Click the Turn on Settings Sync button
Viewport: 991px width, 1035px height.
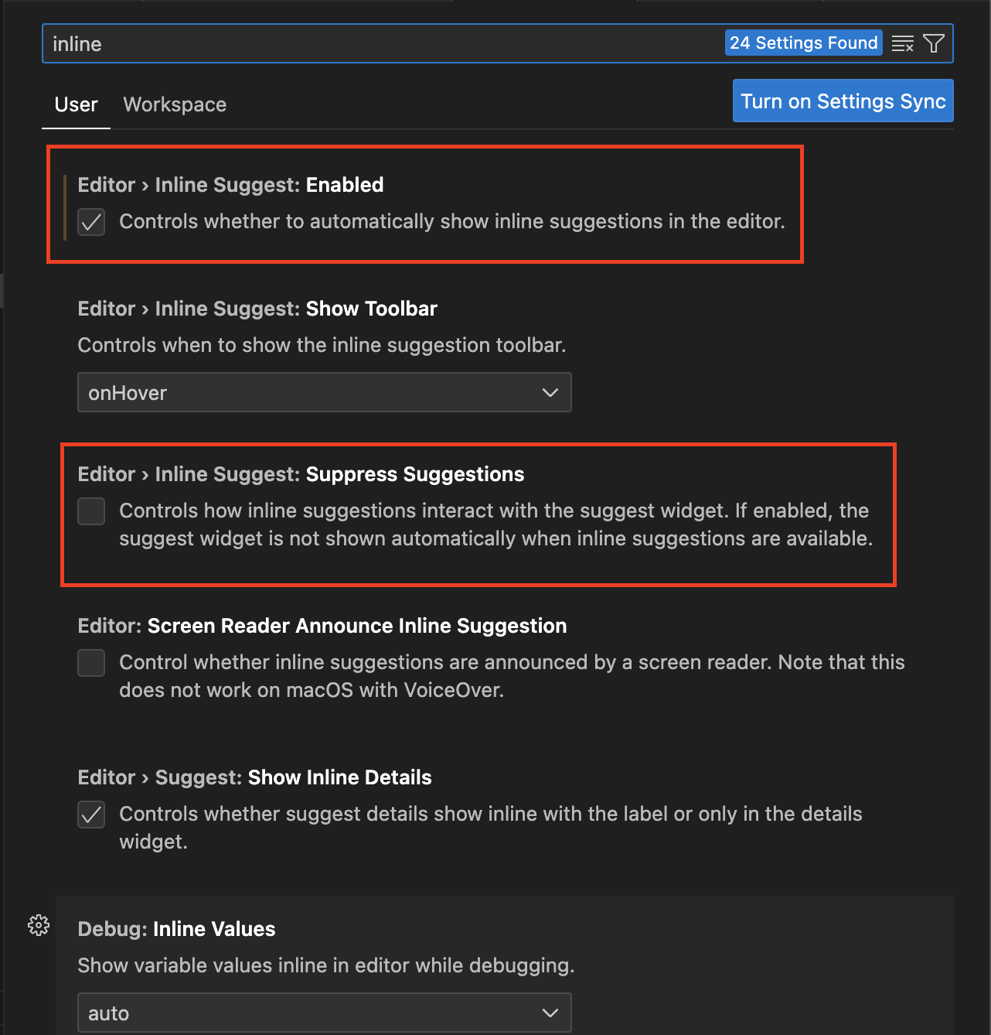[842, 101]
